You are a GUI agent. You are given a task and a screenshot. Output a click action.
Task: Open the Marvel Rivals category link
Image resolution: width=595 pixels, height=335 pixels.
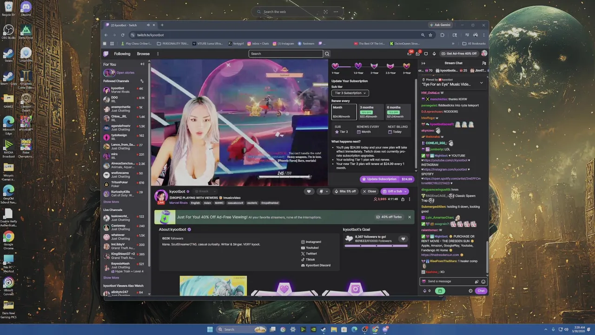[178, 203]
